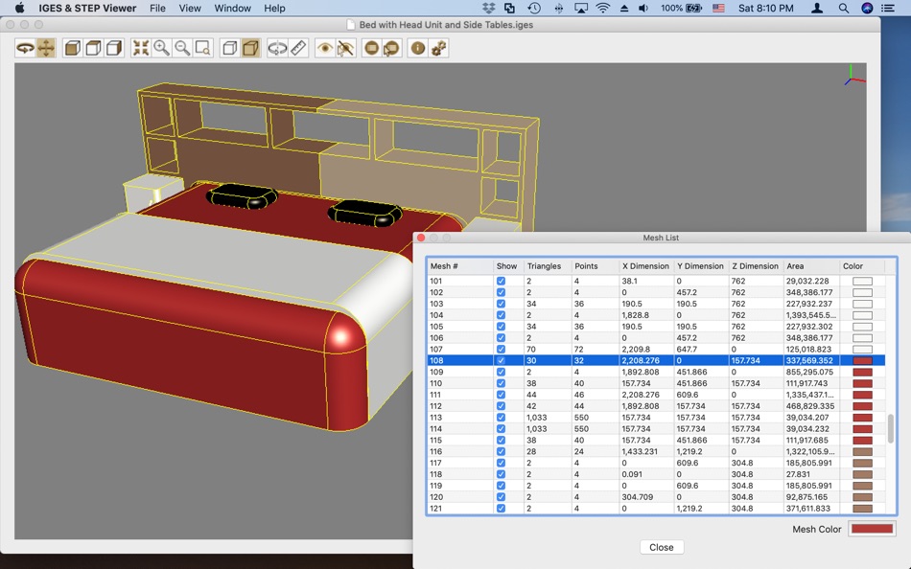Open the File menu

157,8
